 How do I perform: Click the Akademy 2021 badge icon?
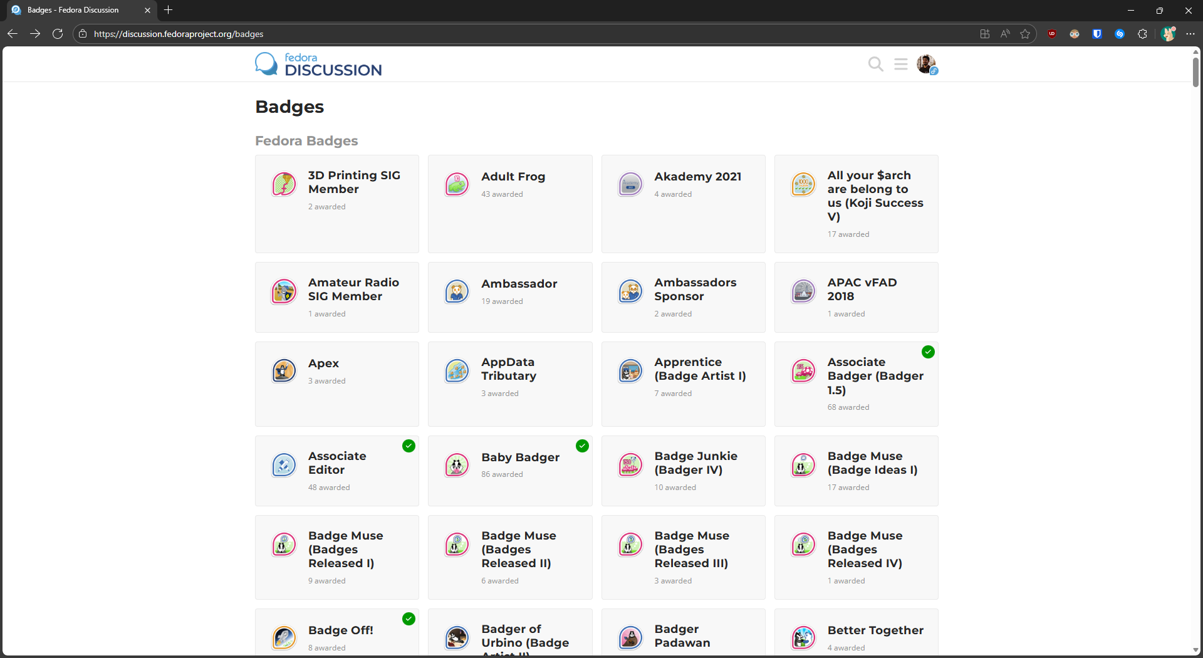point(630,184)
